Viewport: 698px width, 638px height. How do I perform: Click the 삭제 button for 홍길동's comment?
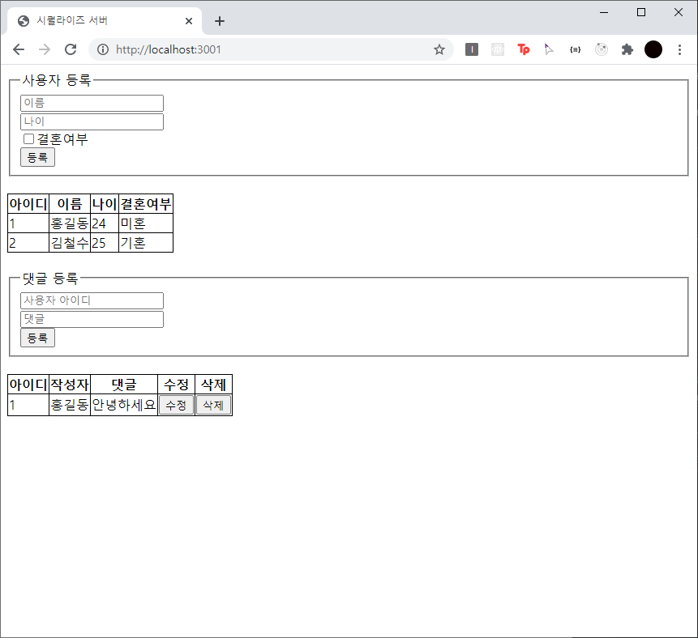click(214, 405)
